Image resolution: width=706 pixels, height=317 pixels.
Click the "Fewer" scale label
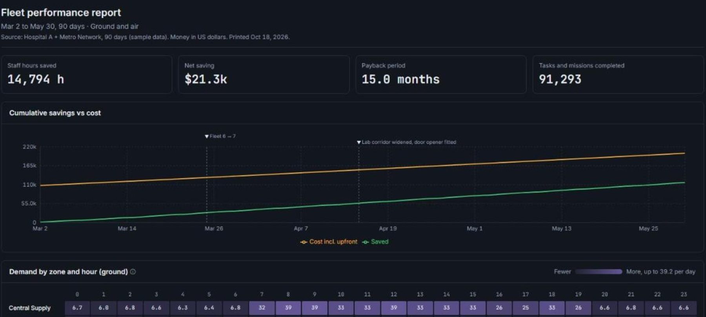pyautogui.click(x=562, y=272)
